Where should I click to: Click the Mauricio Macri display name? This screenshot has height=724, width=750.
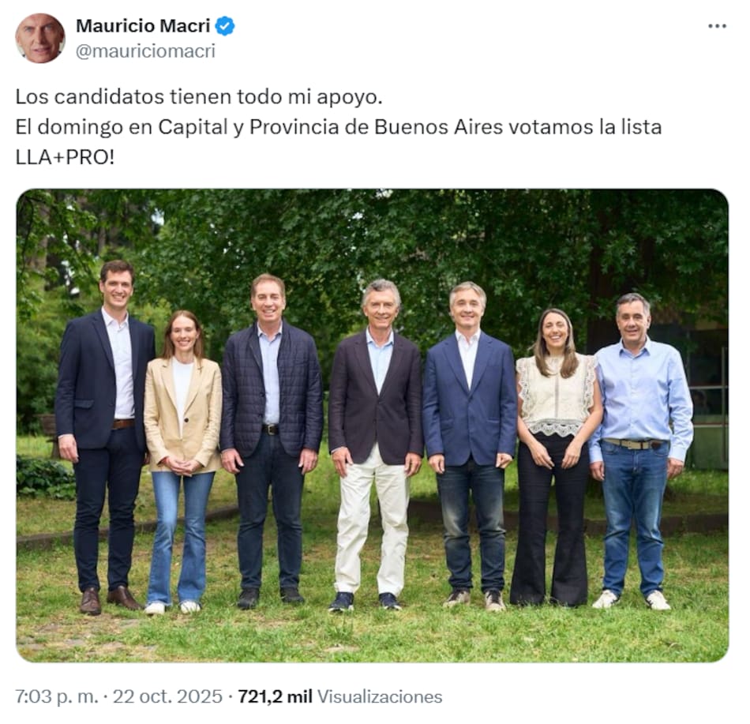[143, 26]
